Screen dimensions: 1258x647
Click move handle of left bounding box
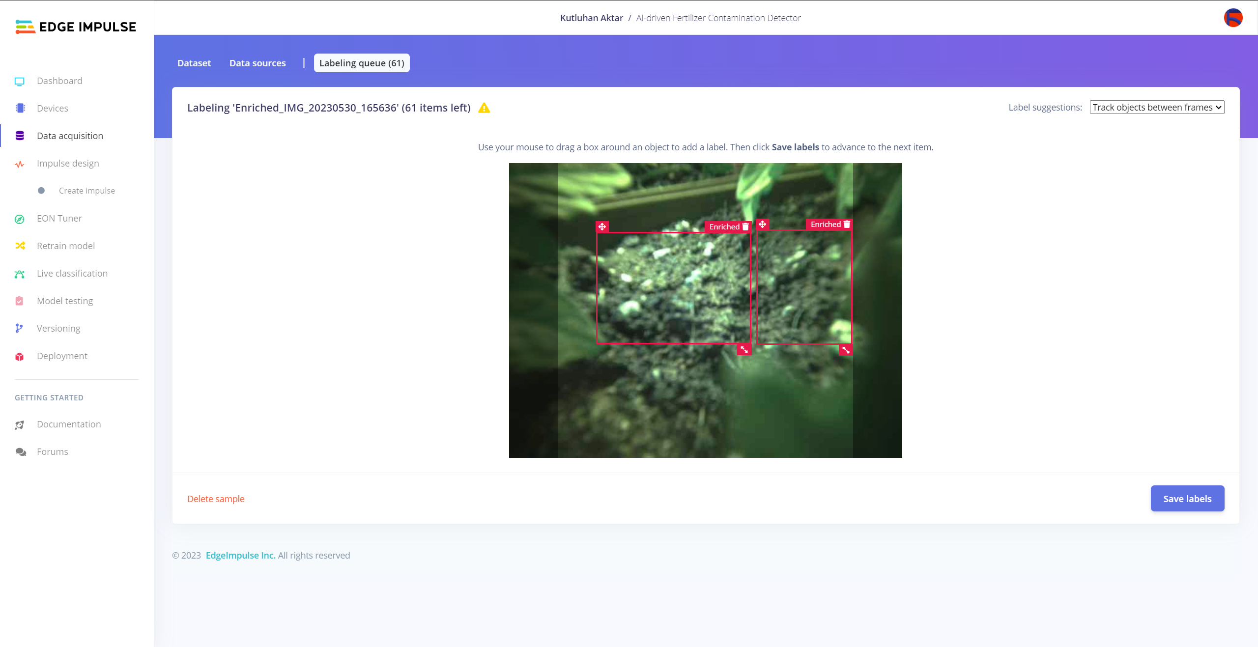(602, 226)
